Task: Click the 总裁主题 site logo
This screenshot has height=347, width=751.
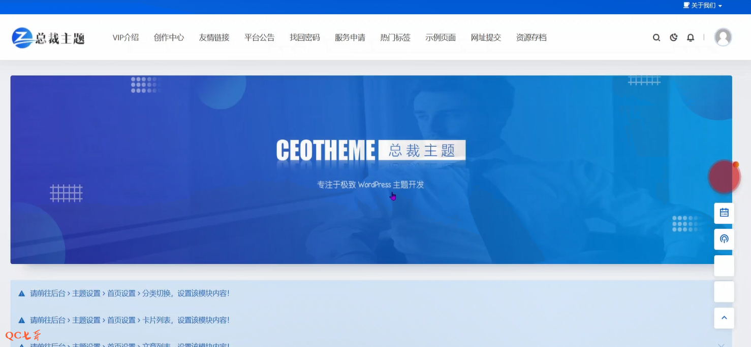Action: click(x=49, y=38)
